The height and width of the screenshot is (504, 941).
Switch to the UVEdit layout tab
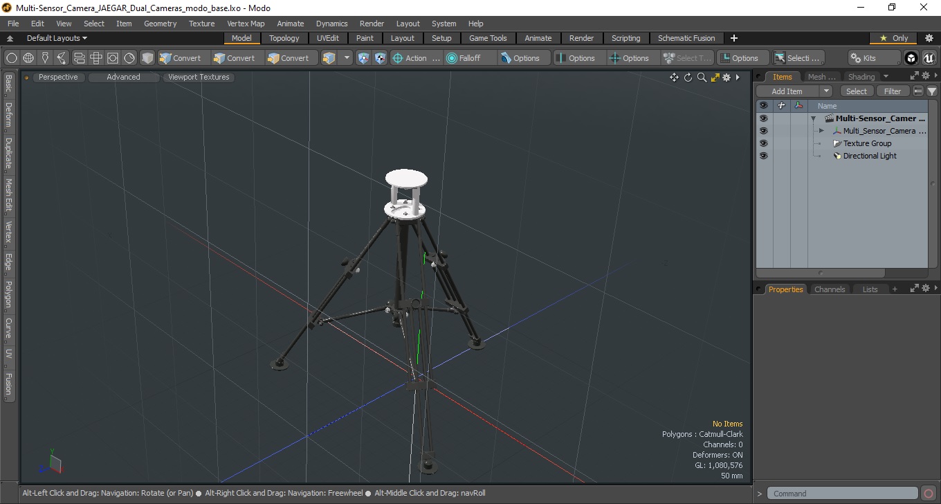tap(328, 38)
